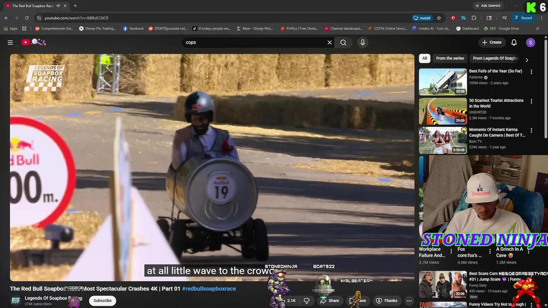This screenshot has height=308, width=548.
Task: Click the Paused profile chip
Action: click(x=523, y=18)
